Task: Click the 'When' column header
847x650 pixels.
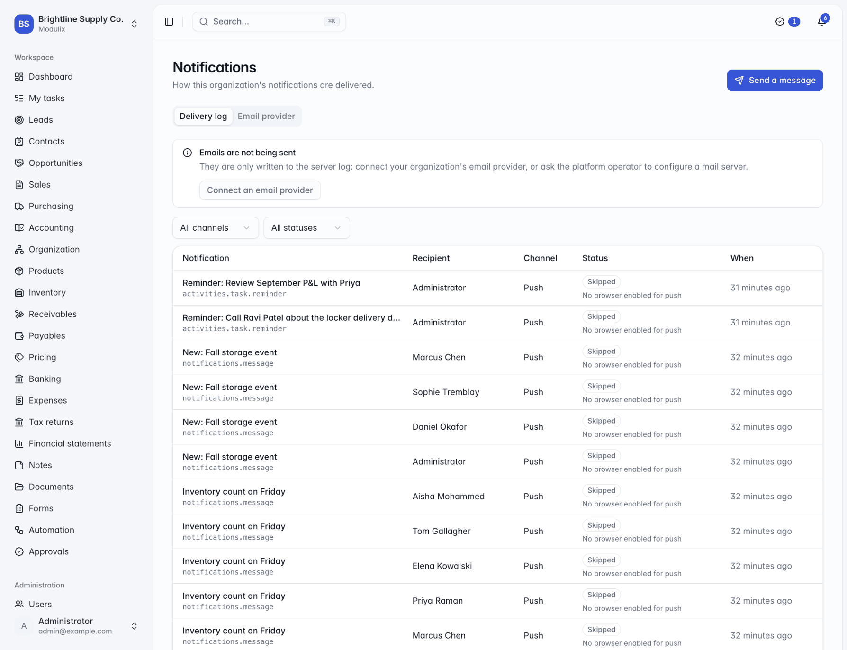Action: (x=742, y=258)
